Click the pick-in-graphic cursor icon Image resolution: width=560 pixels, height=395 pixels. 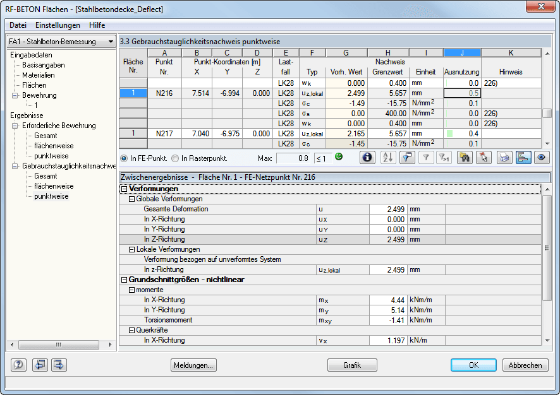(484, 157)
